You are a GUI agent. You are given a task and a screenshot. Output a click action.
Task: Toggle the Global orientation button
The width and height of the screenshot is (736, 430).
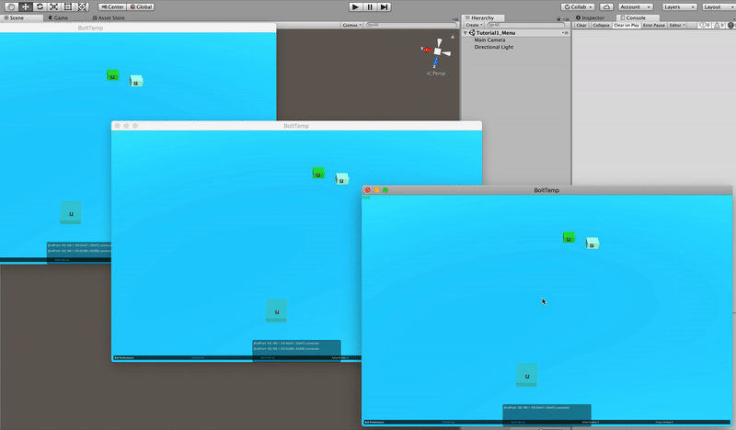click(x=142, y=6)
